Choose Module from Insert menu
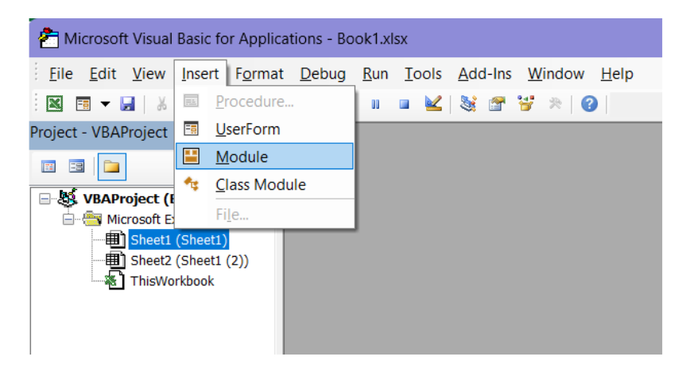The width and height of the screenshot is (686, 376). click(265, 157)
